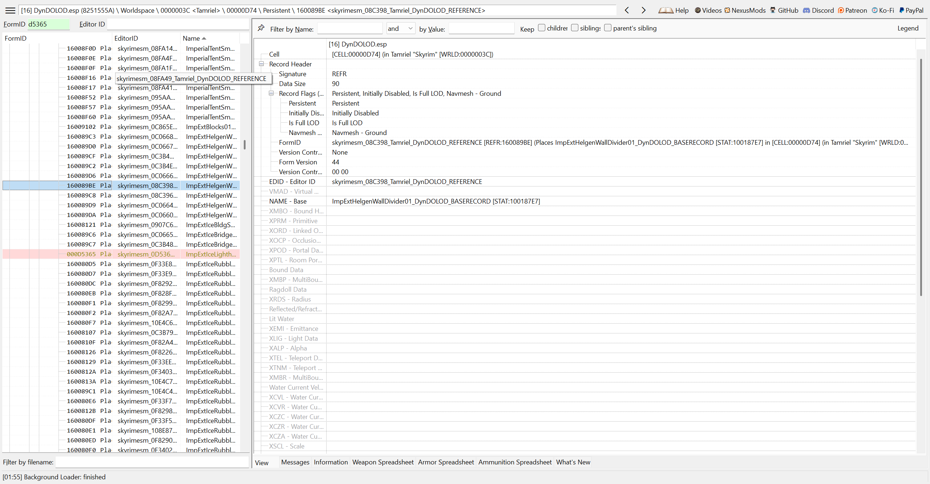The width and height of the screenshot is (930, 484).
Task: Open the hamburger main menu
Action: [10, 10]
